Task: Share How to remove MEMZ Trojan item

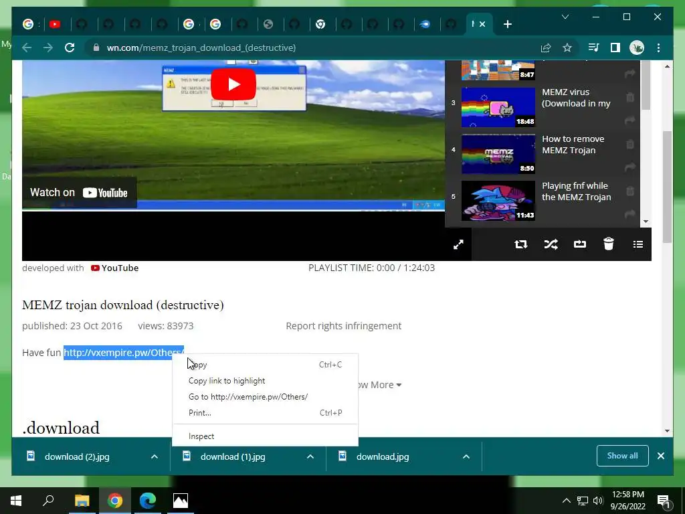Action: click(629, 167)
